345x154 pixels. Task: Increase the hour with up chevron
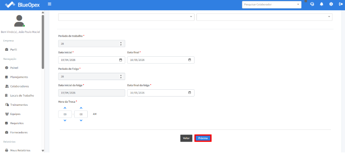(65, 108)
